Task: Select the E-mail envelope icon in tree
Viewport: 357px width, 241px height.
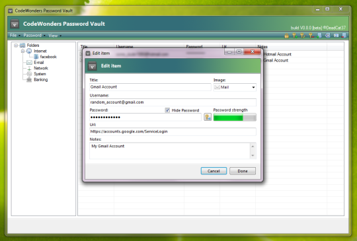Action: [29, 62]
